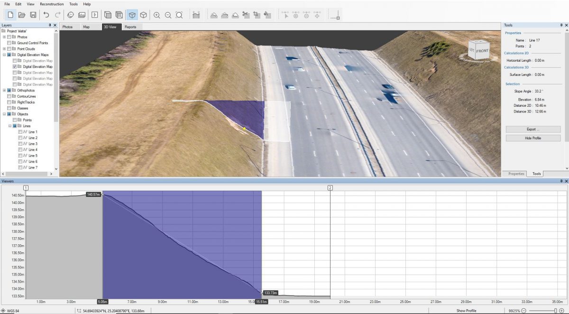Collapse the Lines group under Objects
Screen dimensions: 569x314
[10, 126]
